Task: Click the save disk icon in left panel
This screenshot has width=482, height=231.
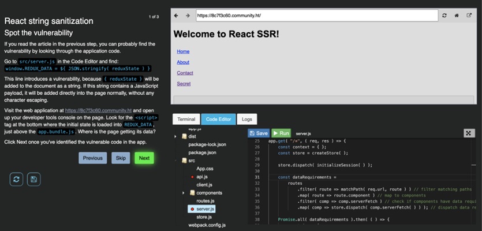Action: point(34,180)
